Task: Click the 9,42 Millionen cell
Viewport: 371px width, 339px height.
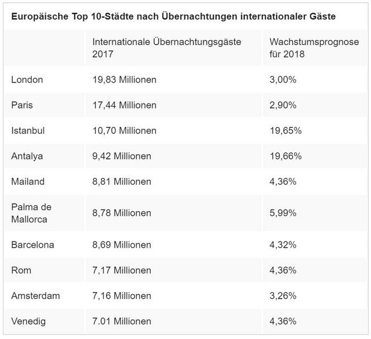Action: [x=123, y=156]
